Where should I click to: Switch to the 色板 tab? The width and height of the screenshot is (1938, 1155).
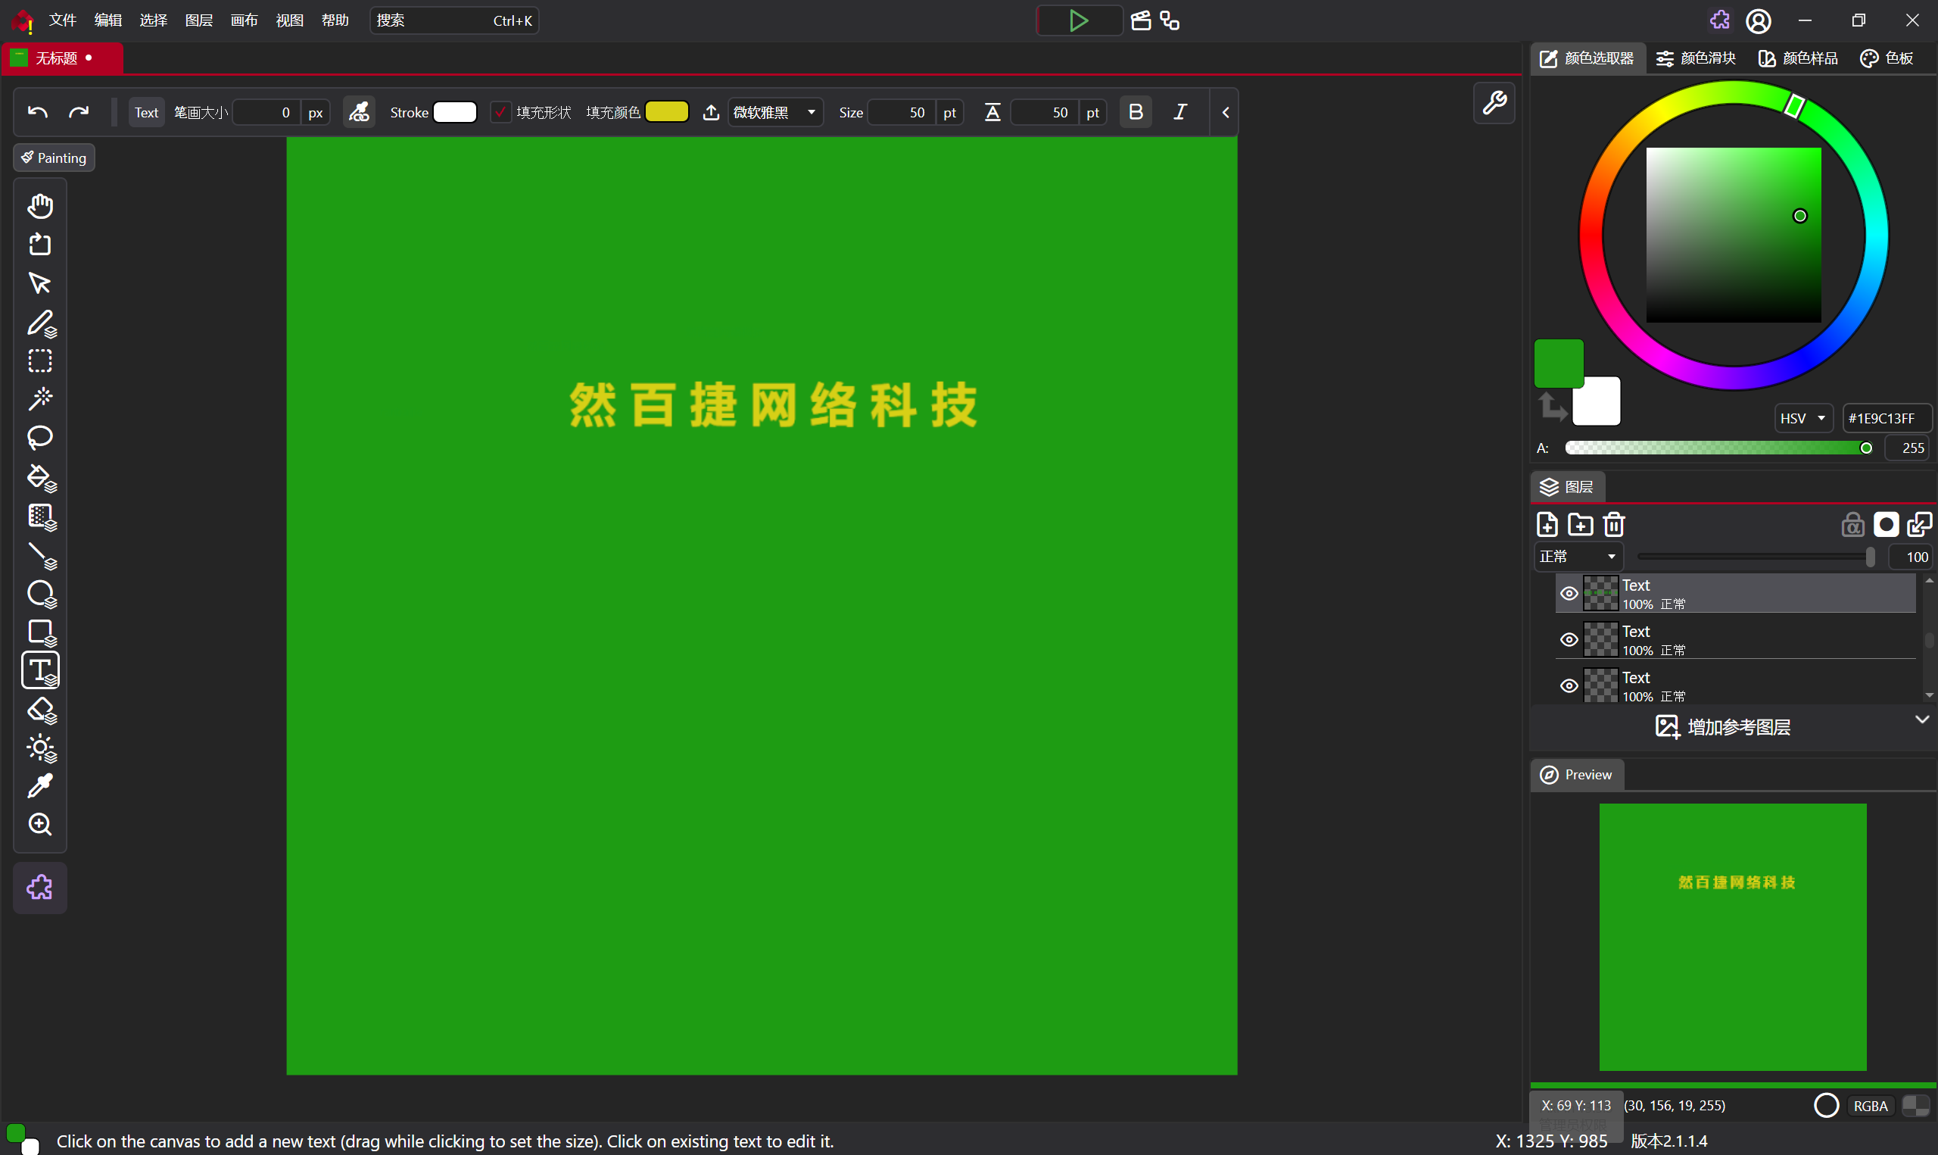coord(1887,58)
